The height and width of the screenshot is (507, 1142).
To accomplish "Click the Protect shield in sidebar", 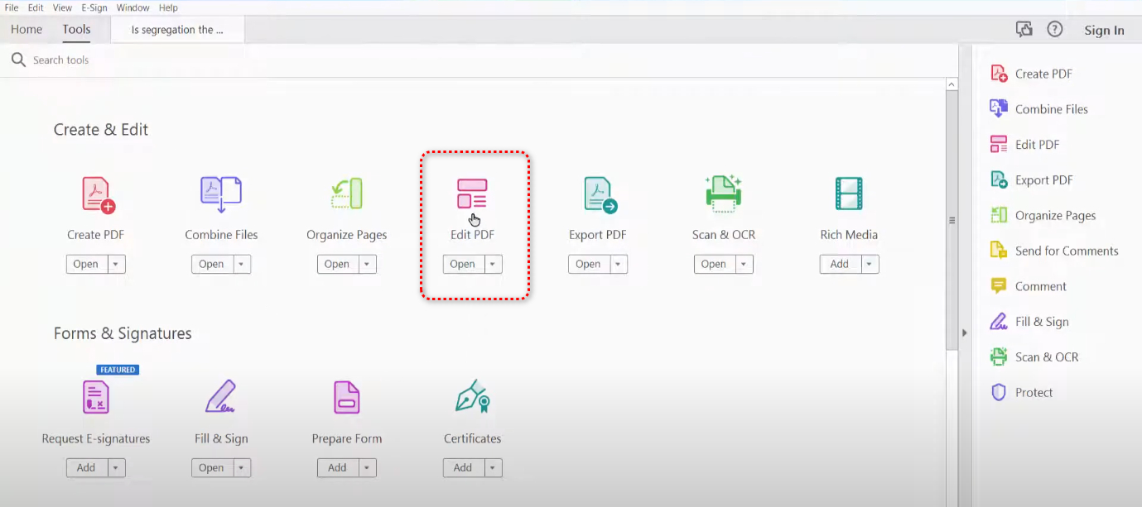I will pyautogui.click(x=999, y=392).
